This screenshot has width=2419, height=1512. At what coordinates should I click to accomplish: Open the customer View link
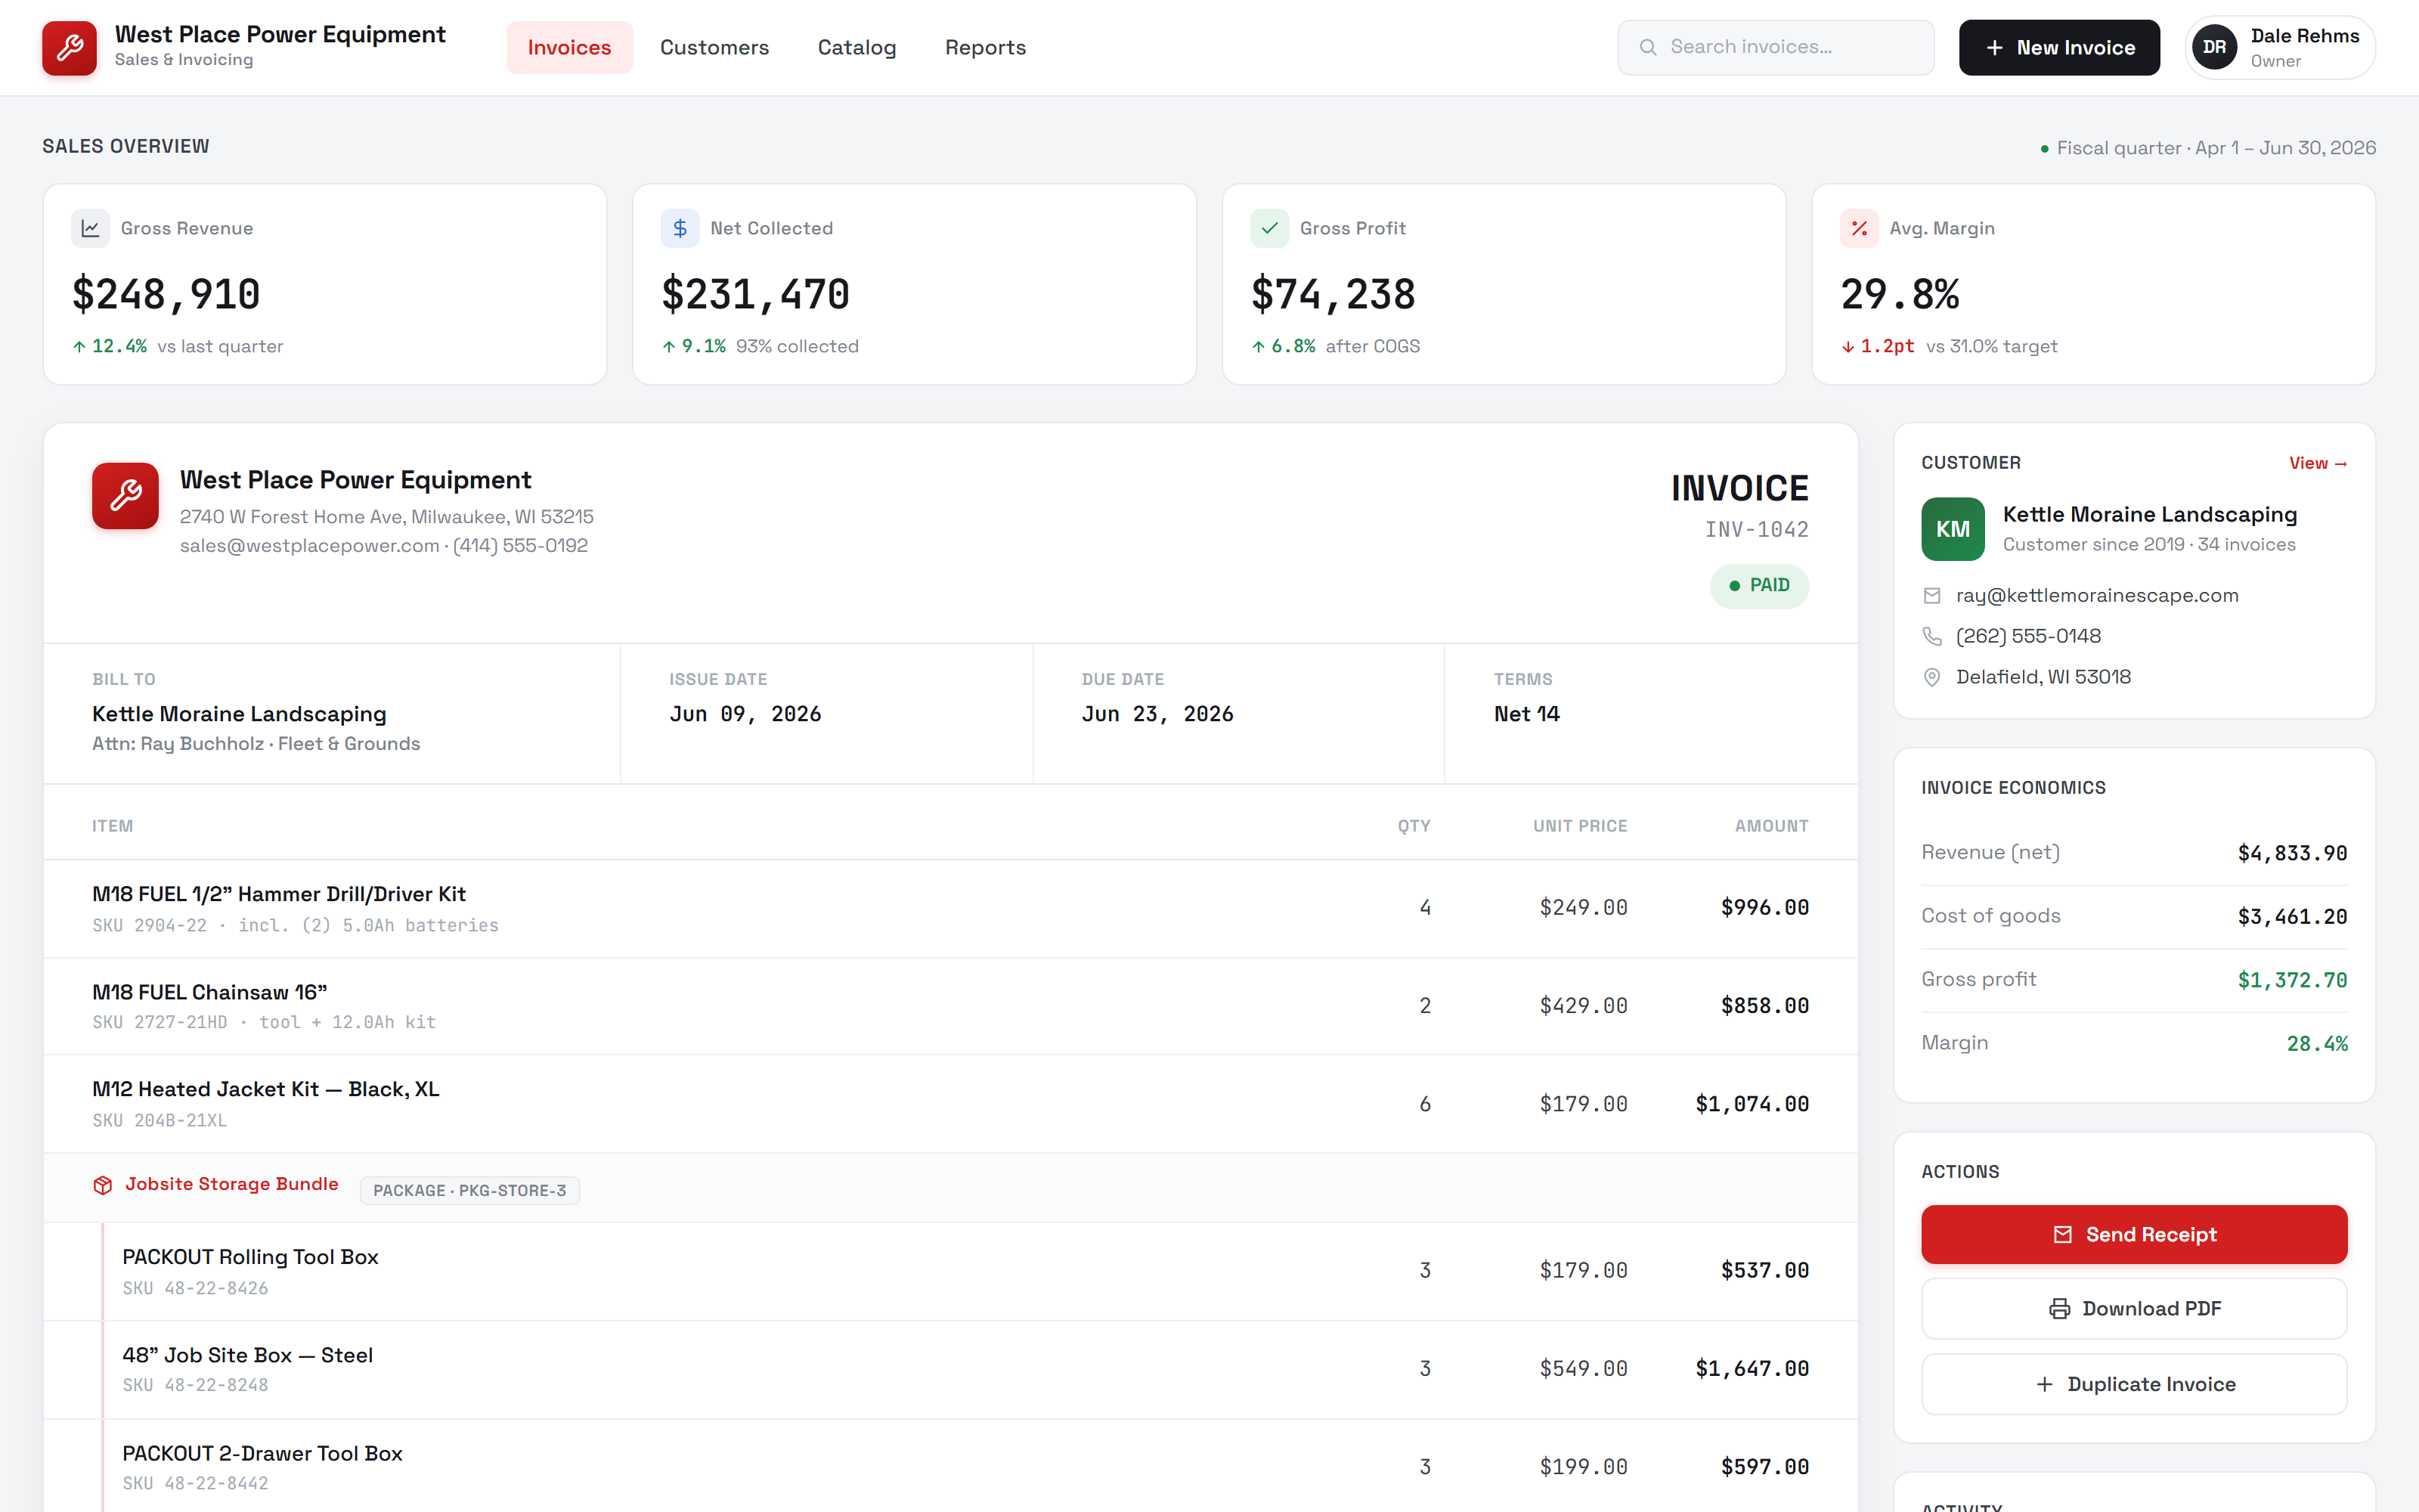pyautogui.click(x=2317, y=463)
